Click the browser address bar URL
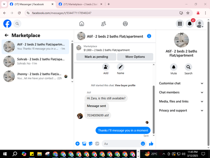Viewport: 210px width, 158px height. point(62,13)
